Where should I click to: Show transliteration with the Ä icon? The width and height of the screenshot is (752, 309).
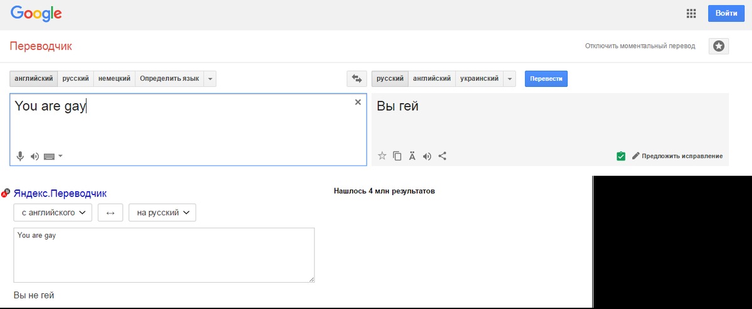click(x=412, y=156)
